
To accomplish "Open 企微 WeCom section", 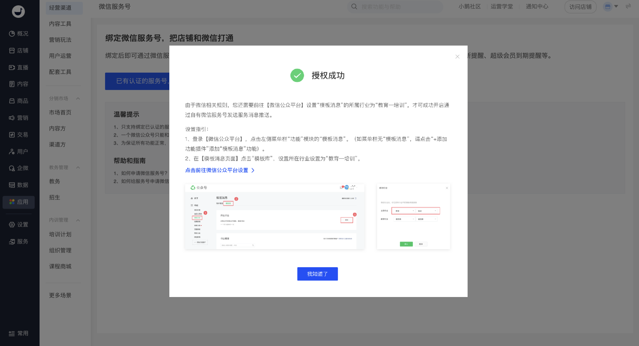I will tap(19, 168).
